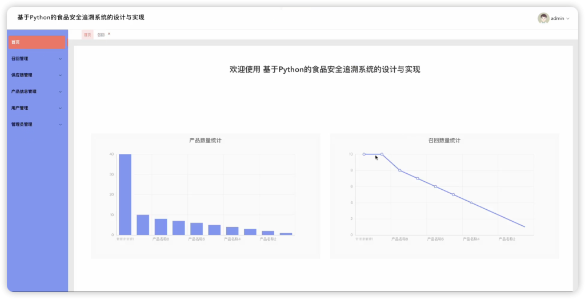This screenshot has height=299, width=585.
Task: Expand the chevron next to 召回管理
Action: (x=61, y=59)
